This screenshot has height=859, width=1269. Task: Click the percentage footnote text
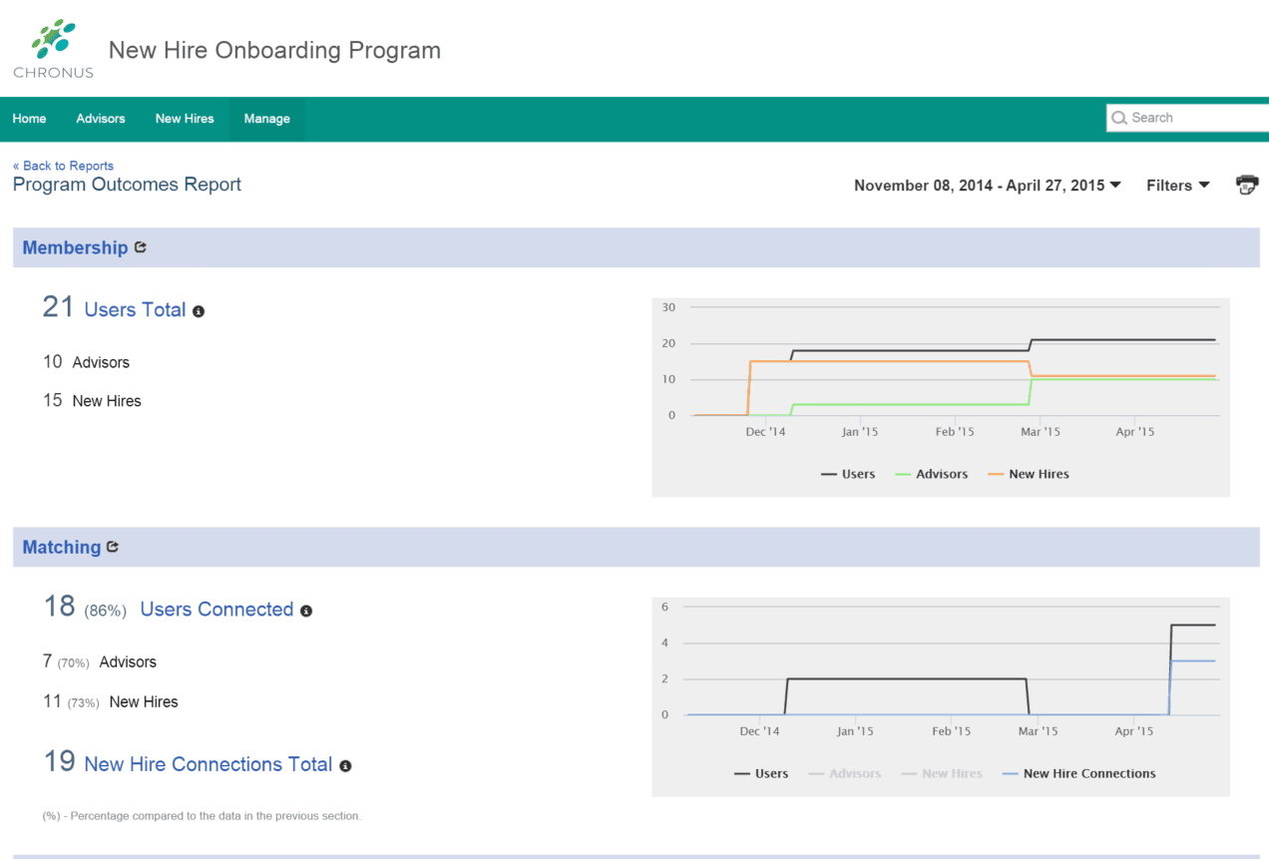pos(202,816)
